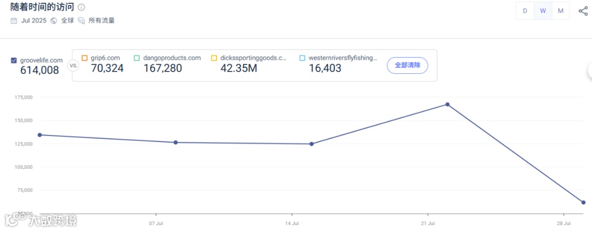Open the info tooltip icon beside 随着时间的访问

(x=81, y=7)
